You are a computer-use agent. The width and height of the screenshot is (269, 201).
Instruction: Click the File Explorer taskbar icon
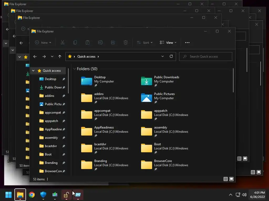(x=20, y=194)
